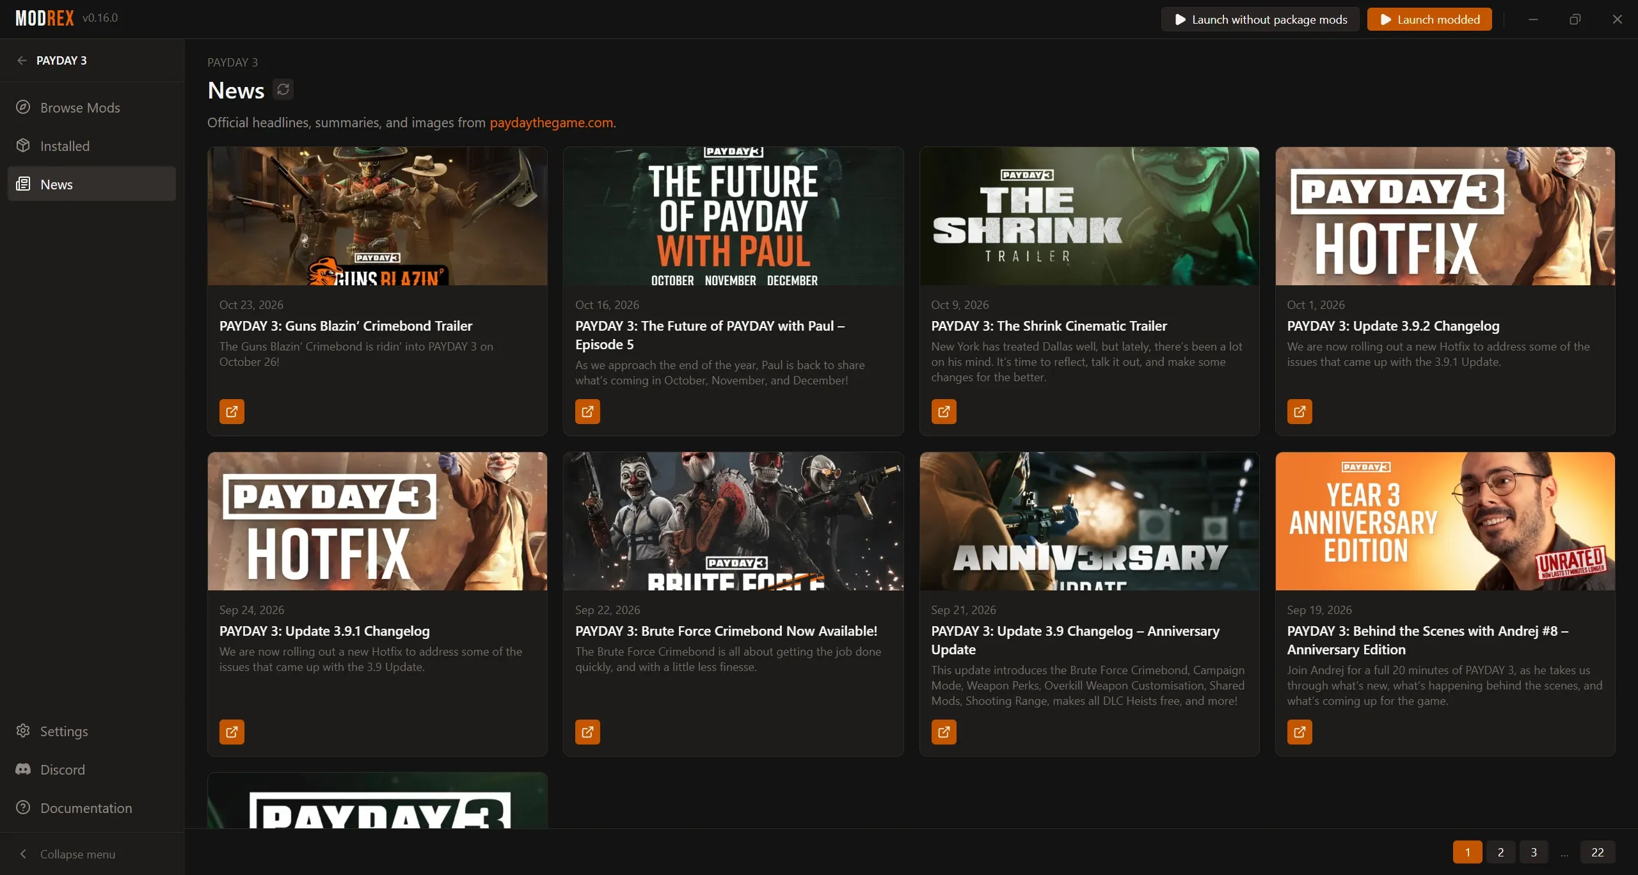Open external link for Future of PAYDAY with Paul
The height and width of the screenshot is (875, 1638).
coord(587,411)
